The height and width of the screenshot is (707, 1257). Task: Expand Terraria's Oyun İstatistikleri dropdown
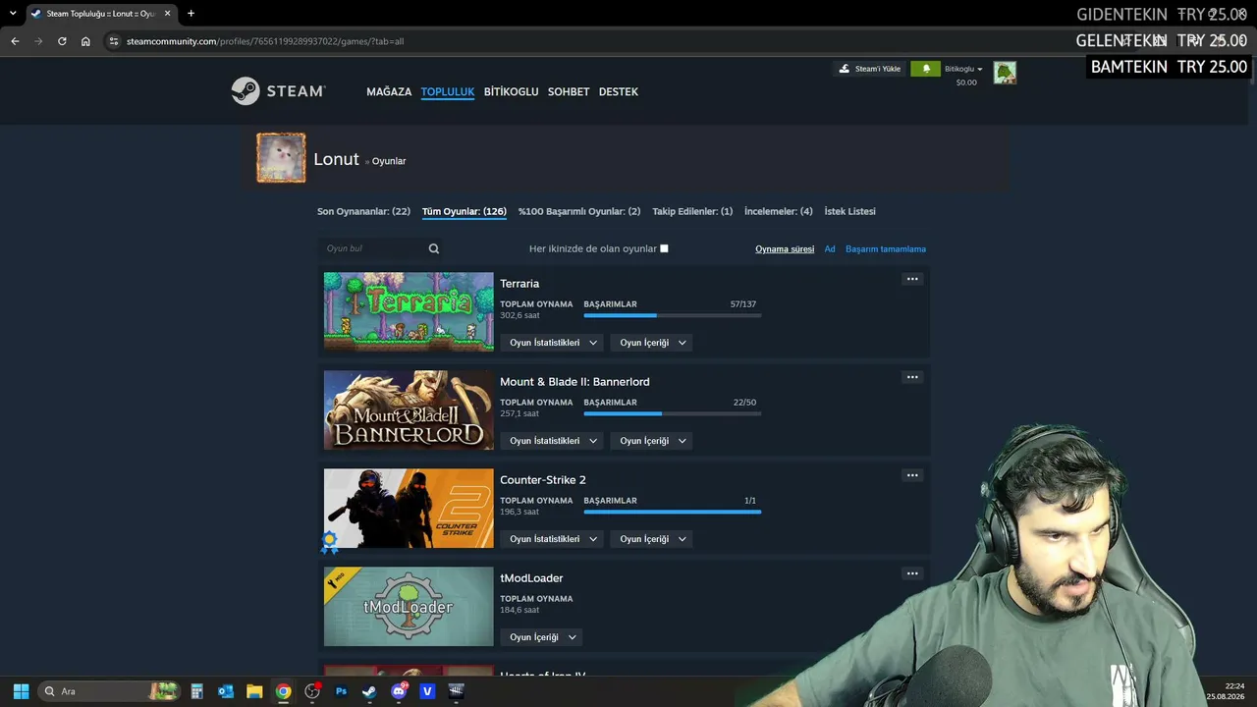(x=554, y=343)
